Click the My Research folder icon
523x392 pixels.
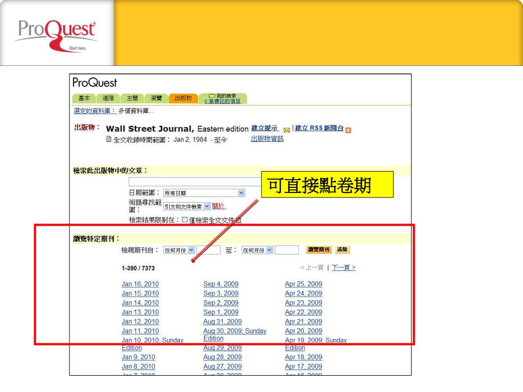[x=212, y=95]
